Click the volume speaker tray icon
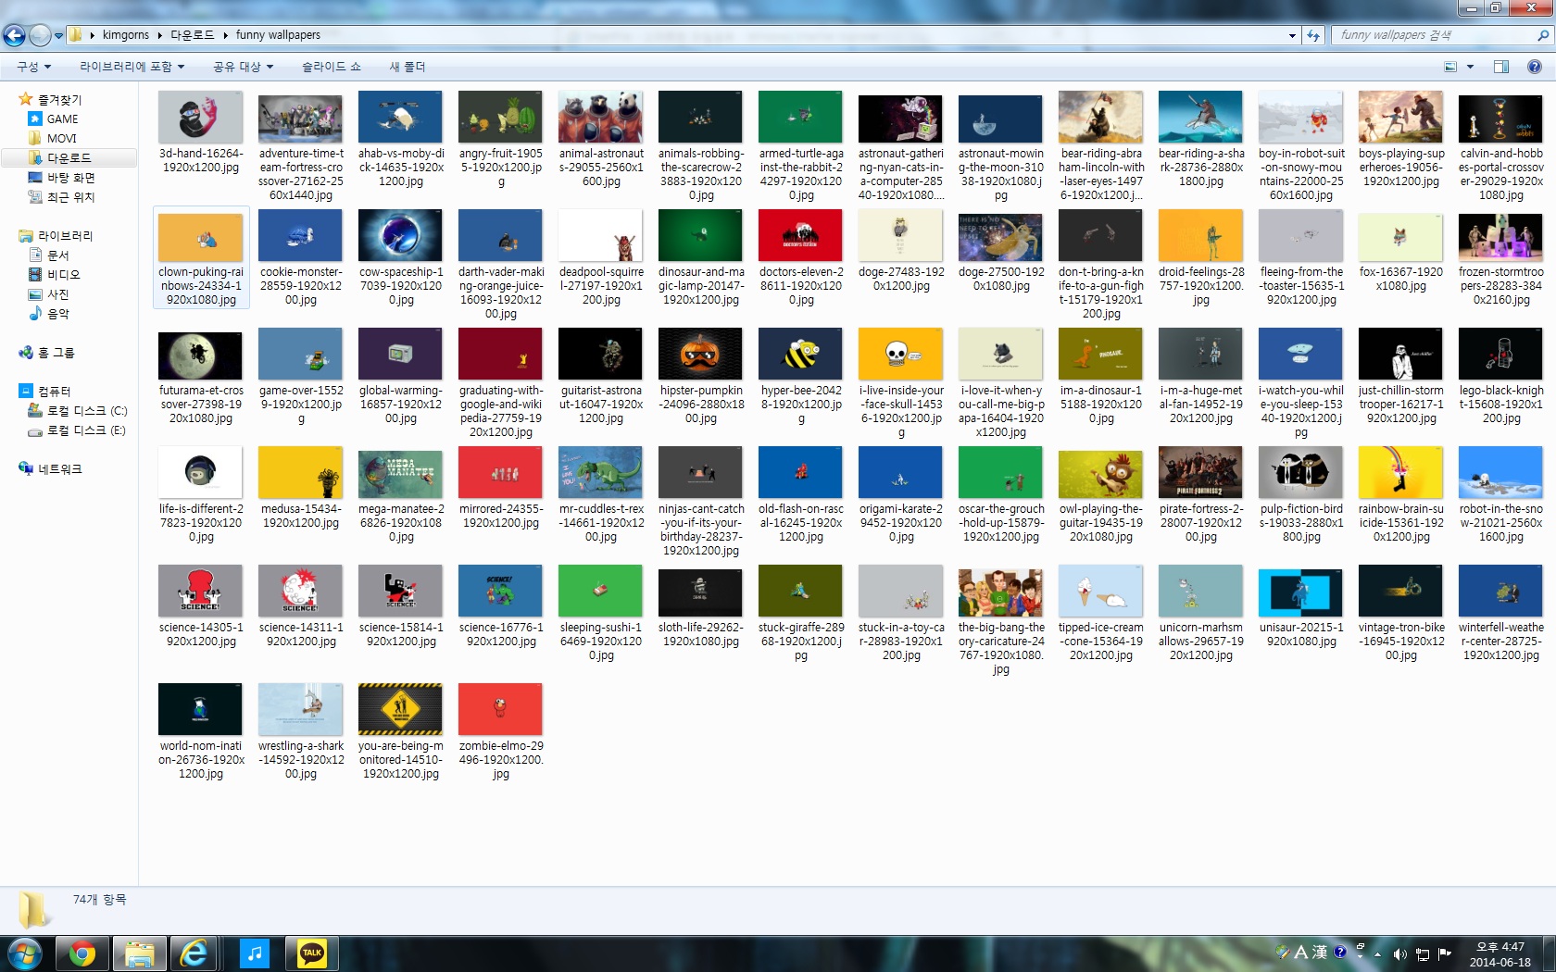The height and width of the screenshot is (972, 1556). point(1399,953)
